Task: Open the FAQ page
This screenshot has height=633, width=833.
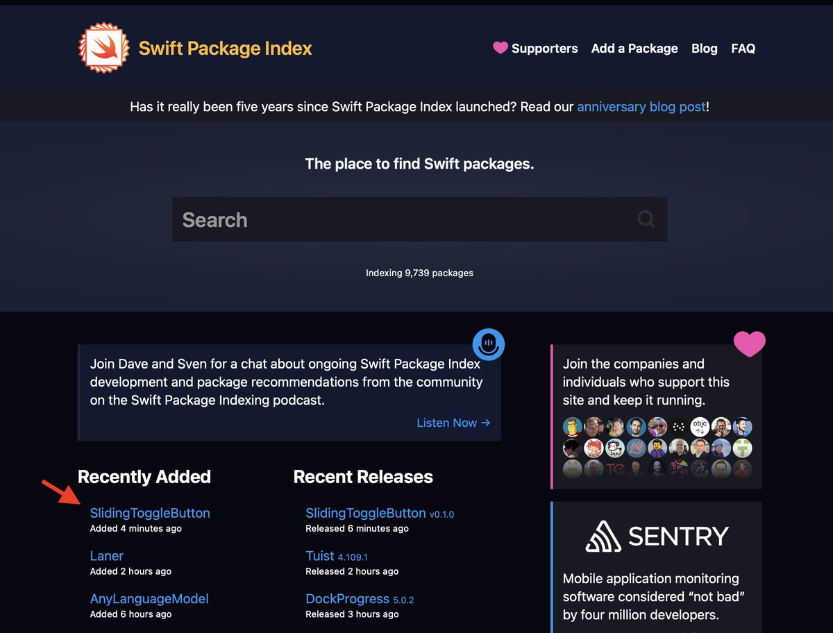Action: click(x=743, y=48)
